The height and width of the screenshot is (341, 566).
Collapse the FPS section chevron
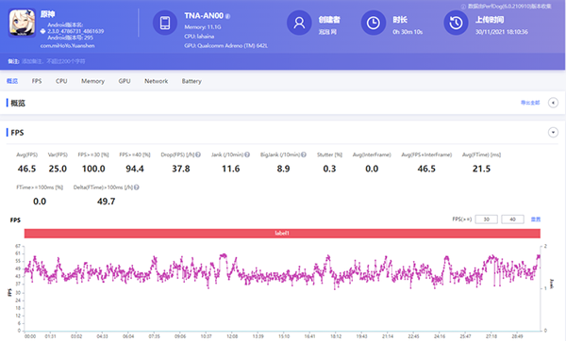pos(553,132)
